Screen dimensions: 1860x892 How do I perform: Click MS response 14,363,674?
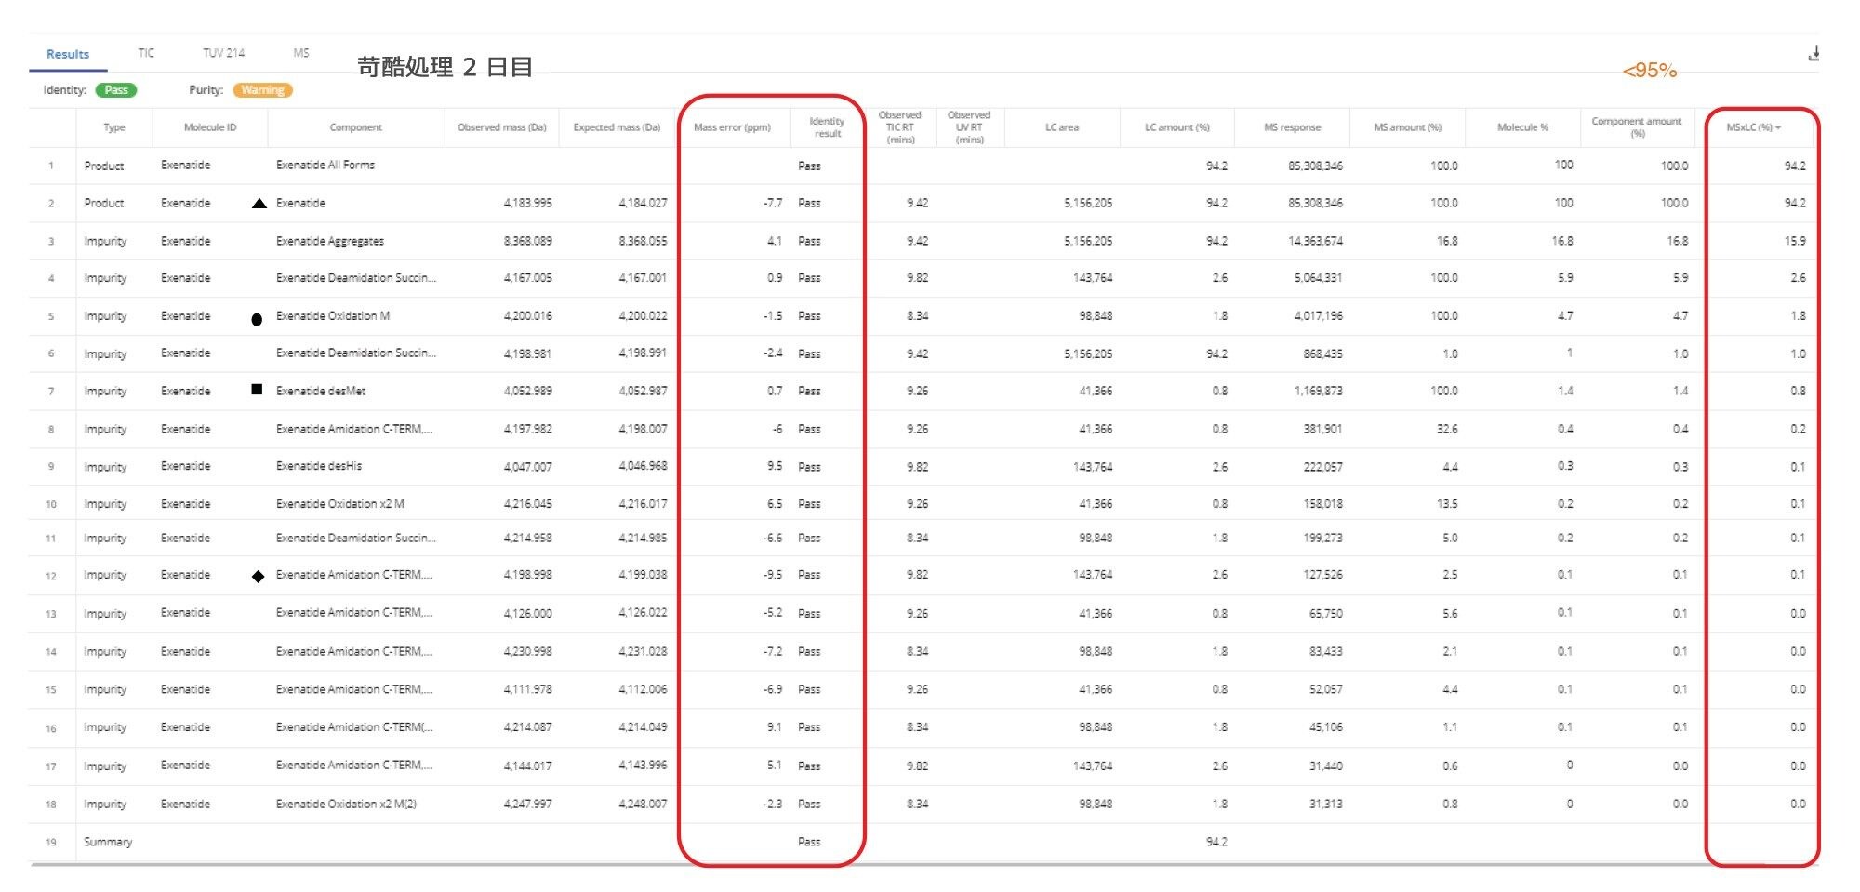[1315, 241]
